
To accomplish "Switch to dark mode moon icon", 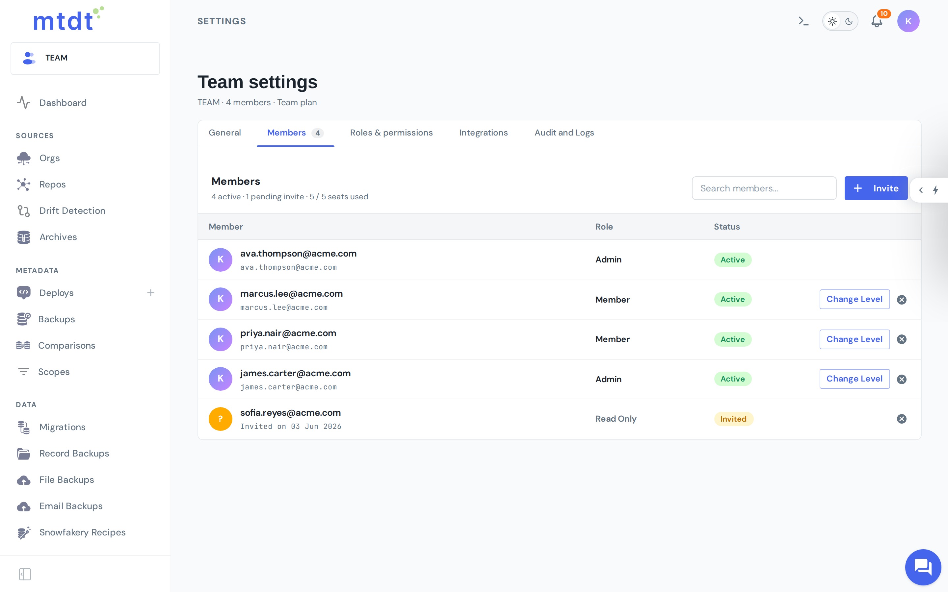I will pos(849,21).
